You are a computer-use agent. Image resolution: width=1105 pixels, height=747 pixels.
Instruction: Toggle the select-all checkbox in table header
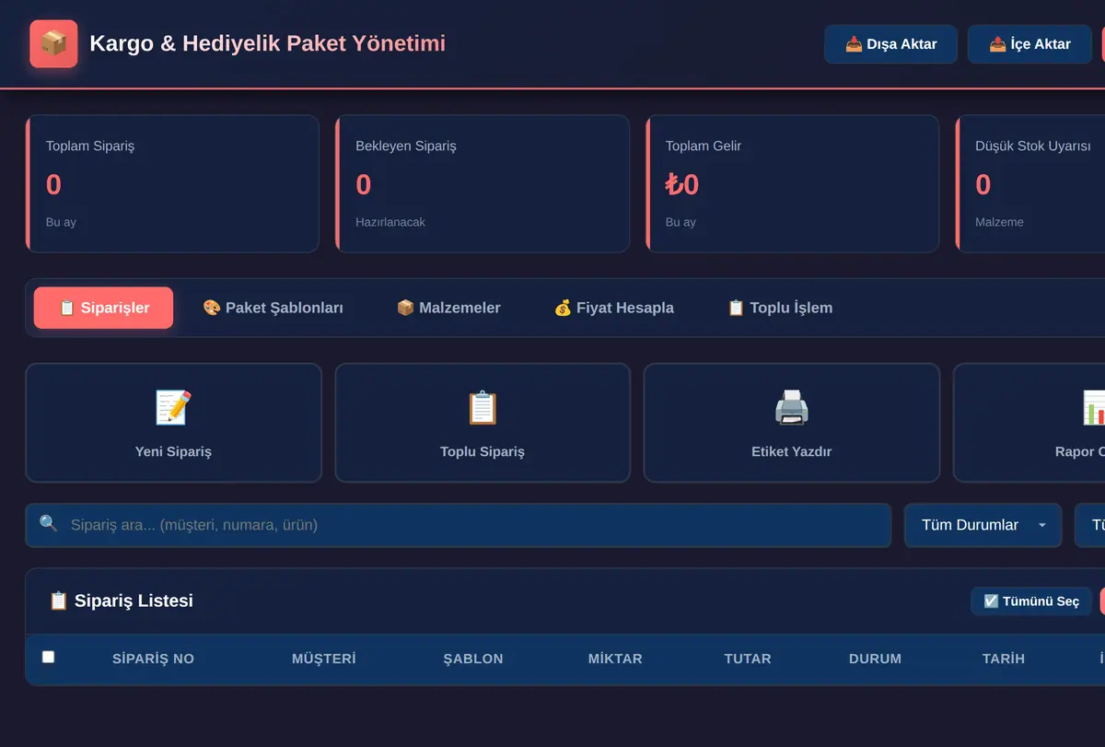coord(49,657)
